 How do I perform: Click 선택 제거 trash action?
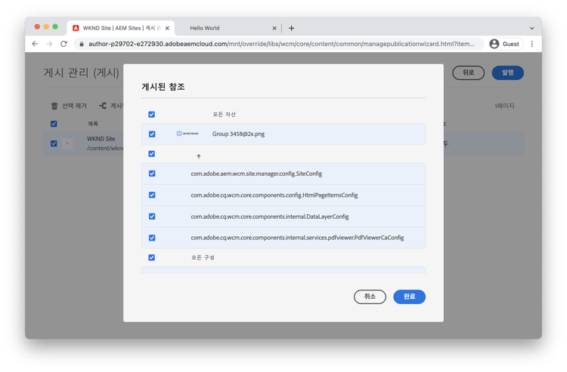point(69,106)
